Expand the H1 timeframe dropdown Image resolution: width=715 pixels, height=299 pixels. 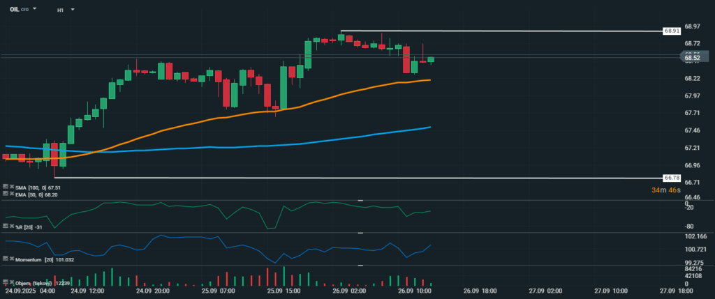coord(73,10)
